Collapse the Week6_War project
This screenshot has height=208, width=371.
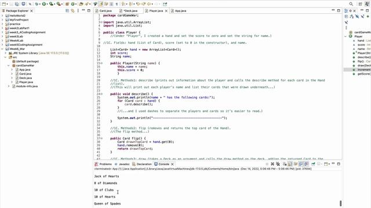coord(2,49)
